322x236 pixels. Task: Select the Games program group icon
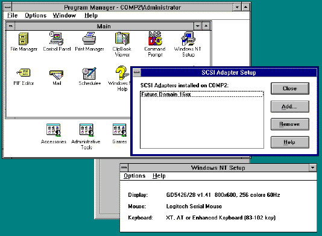pyautogui.click(x=119, y=130)
